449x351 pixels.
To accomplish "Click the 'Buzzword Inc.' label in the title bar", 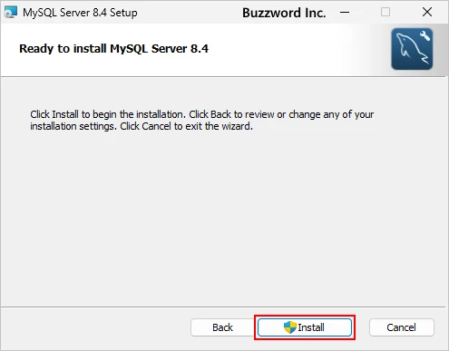I will [x=284, y=13].
